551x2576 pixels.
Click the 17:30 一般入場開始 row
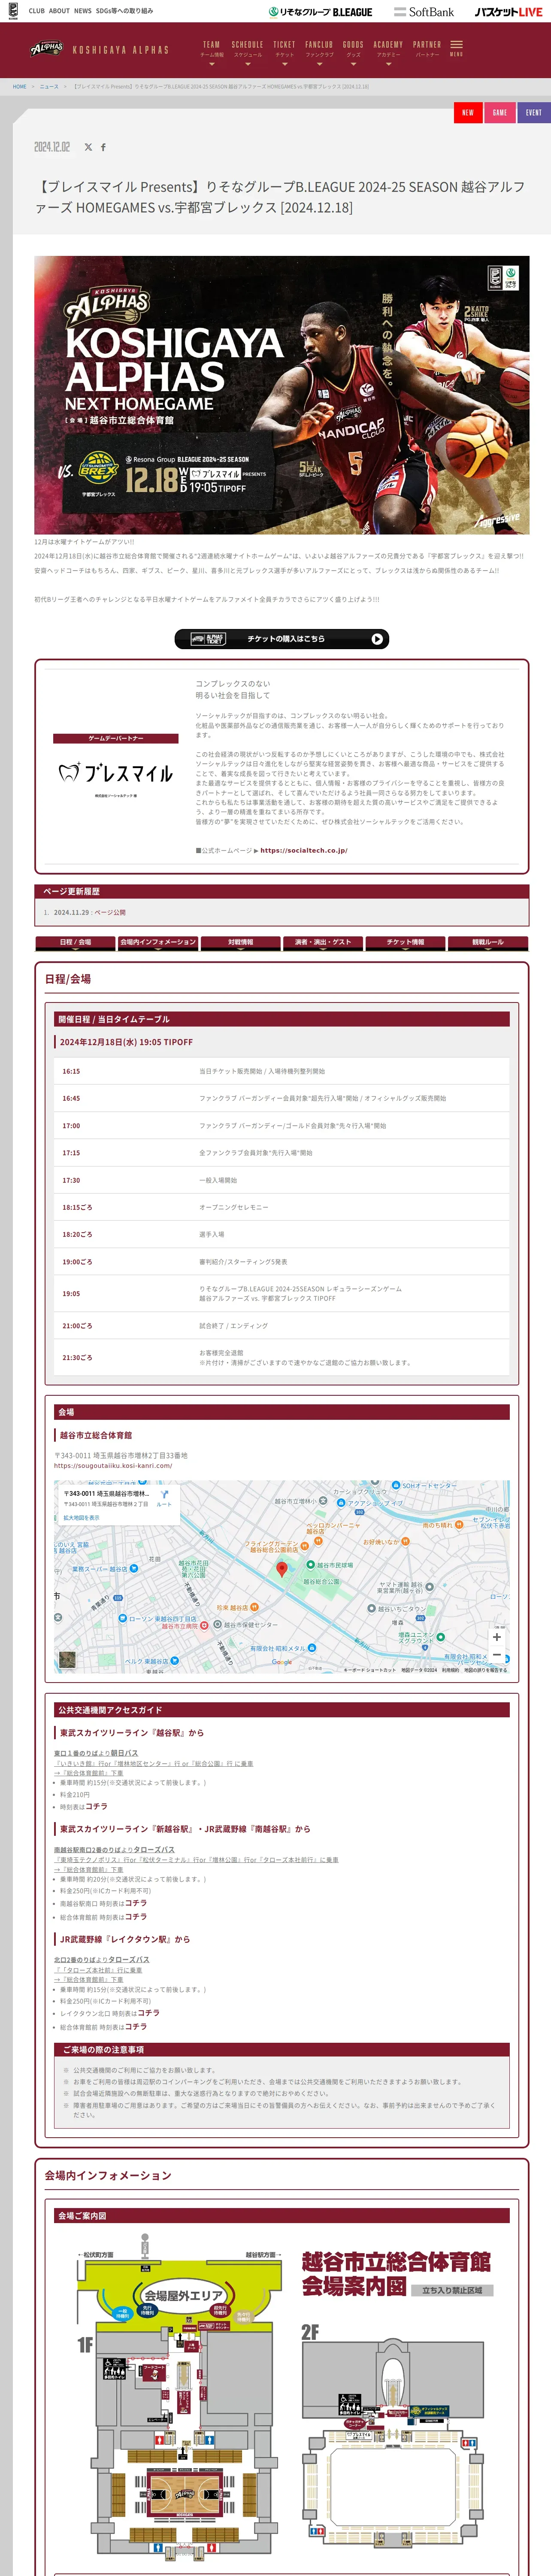click(x=281, y=1180)
